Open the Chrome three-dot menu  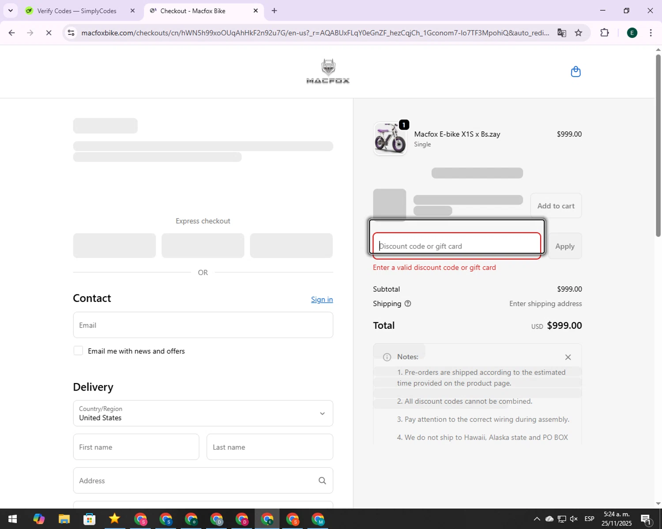click(x=651, y=33)
